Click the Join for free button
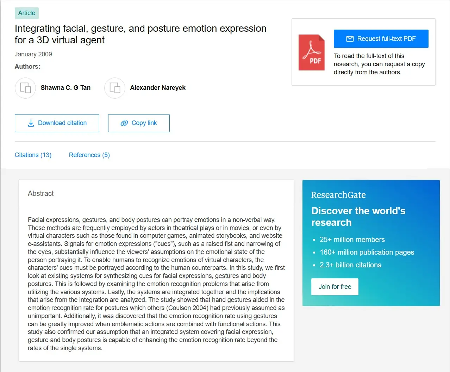This screenshot has width=450, height=372. (335, 287)
